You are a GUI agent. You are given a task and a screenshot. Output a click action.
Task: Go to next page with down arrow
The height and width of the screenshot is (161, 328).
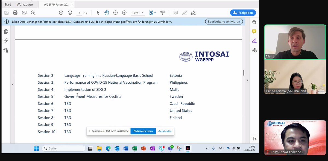point(69,13)
